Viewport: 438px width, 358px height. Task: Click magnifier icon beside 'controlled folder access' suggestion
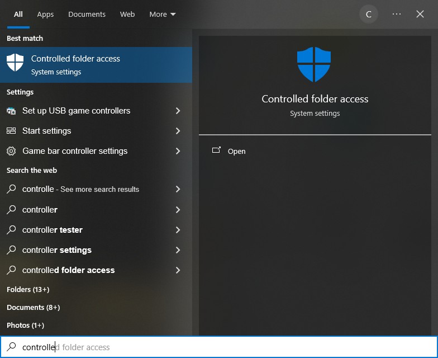pyautogui.click(x=11, y=270)
